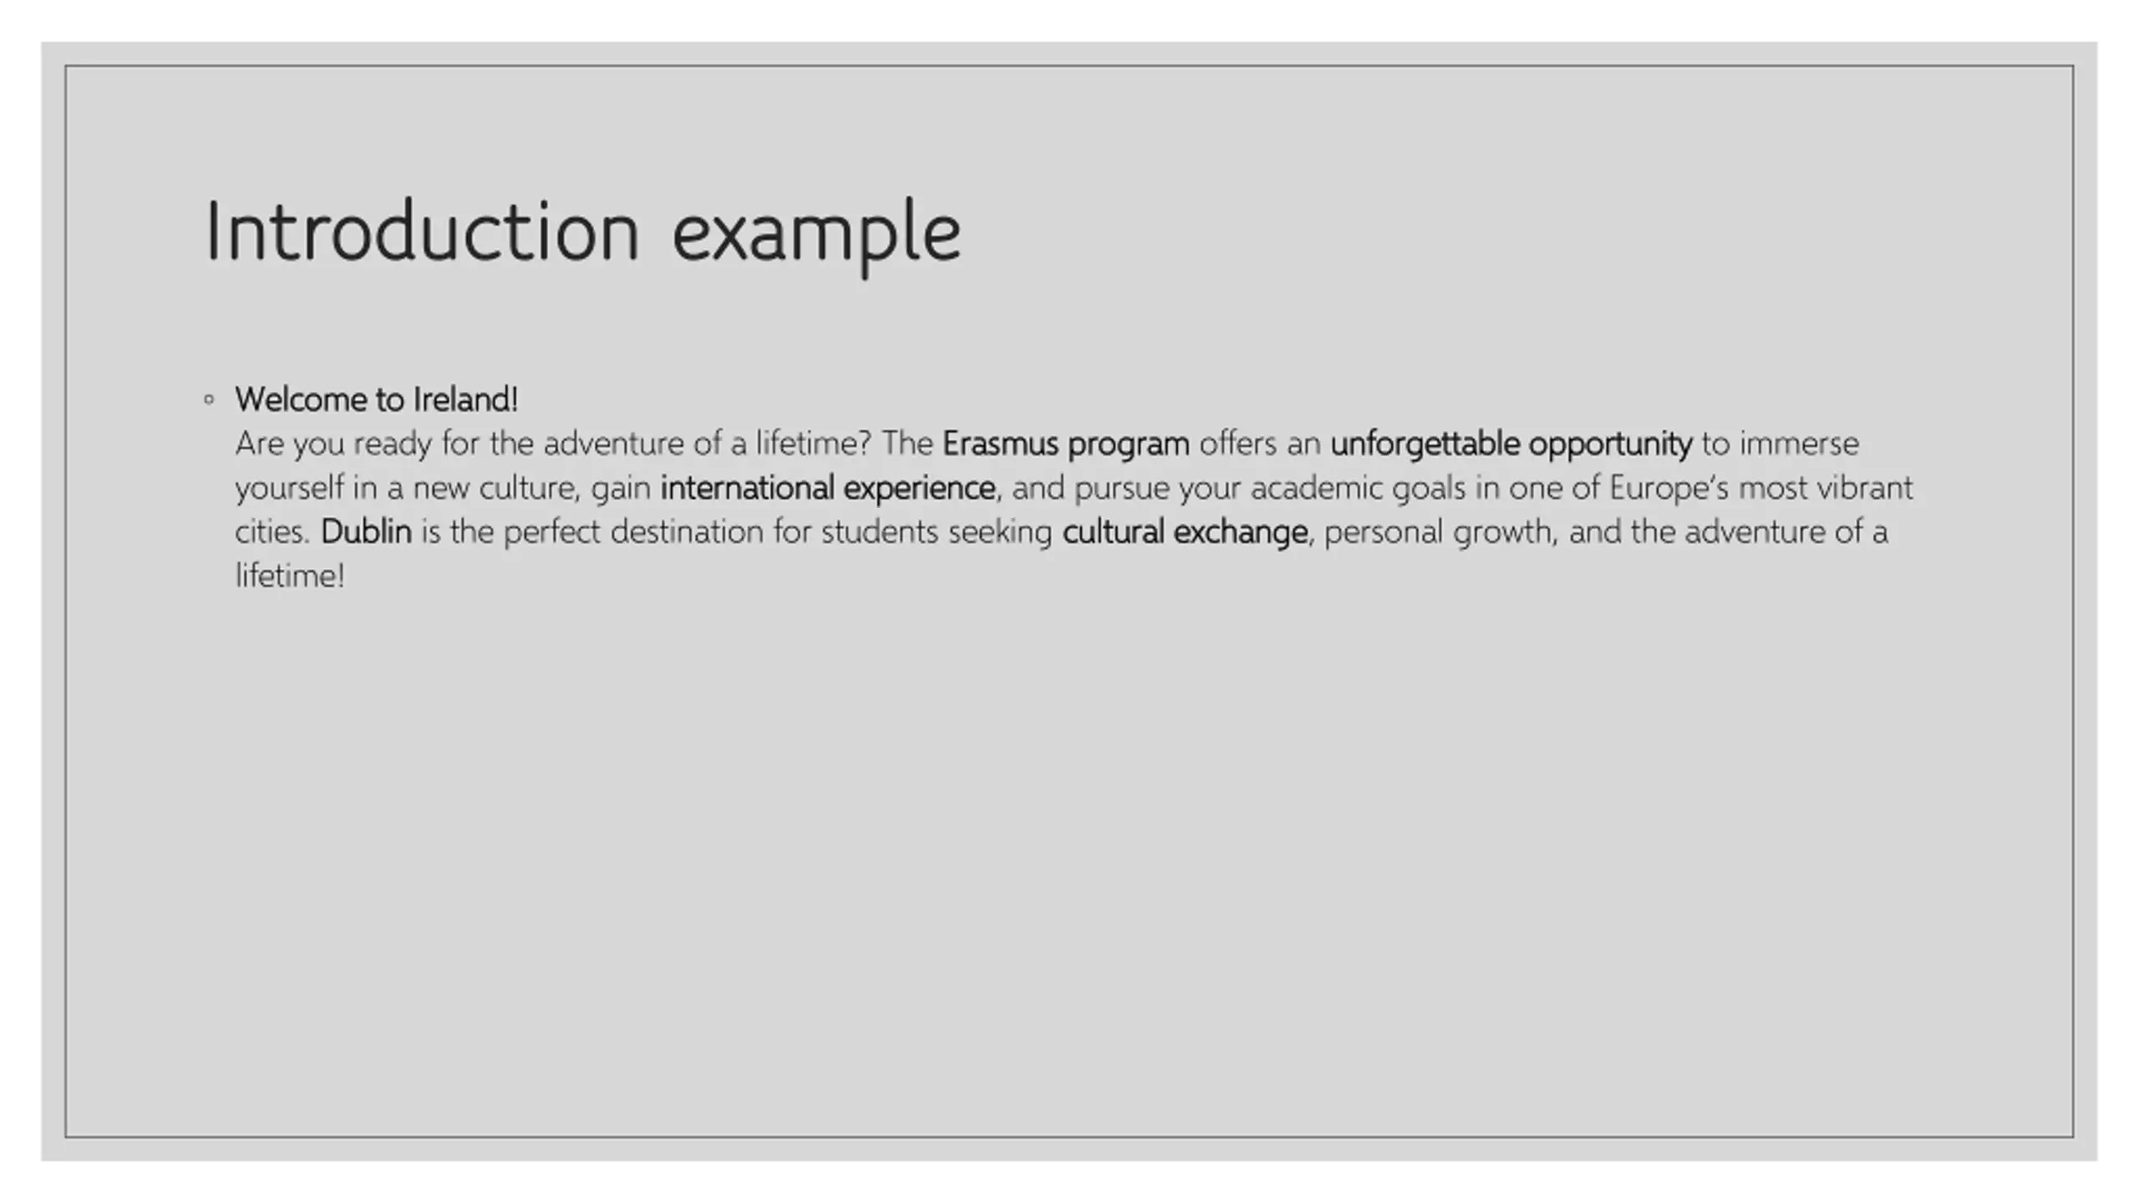Click the bold "cultural exchange" phrase

tap(1184, 532)
